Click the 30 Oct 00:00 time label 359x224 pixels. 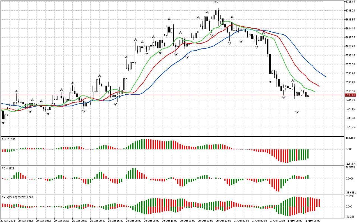(187, 221)
